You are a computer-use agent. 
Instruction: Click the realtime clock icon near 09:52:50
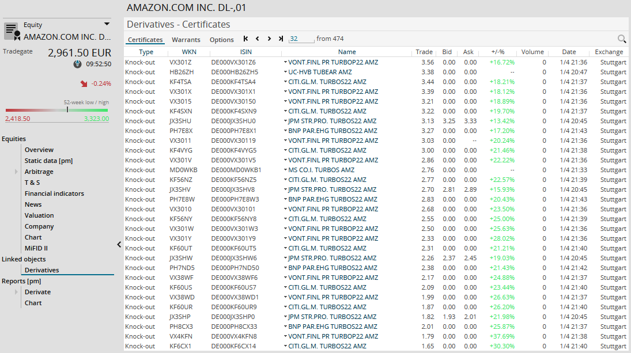(x=77, y=64)
